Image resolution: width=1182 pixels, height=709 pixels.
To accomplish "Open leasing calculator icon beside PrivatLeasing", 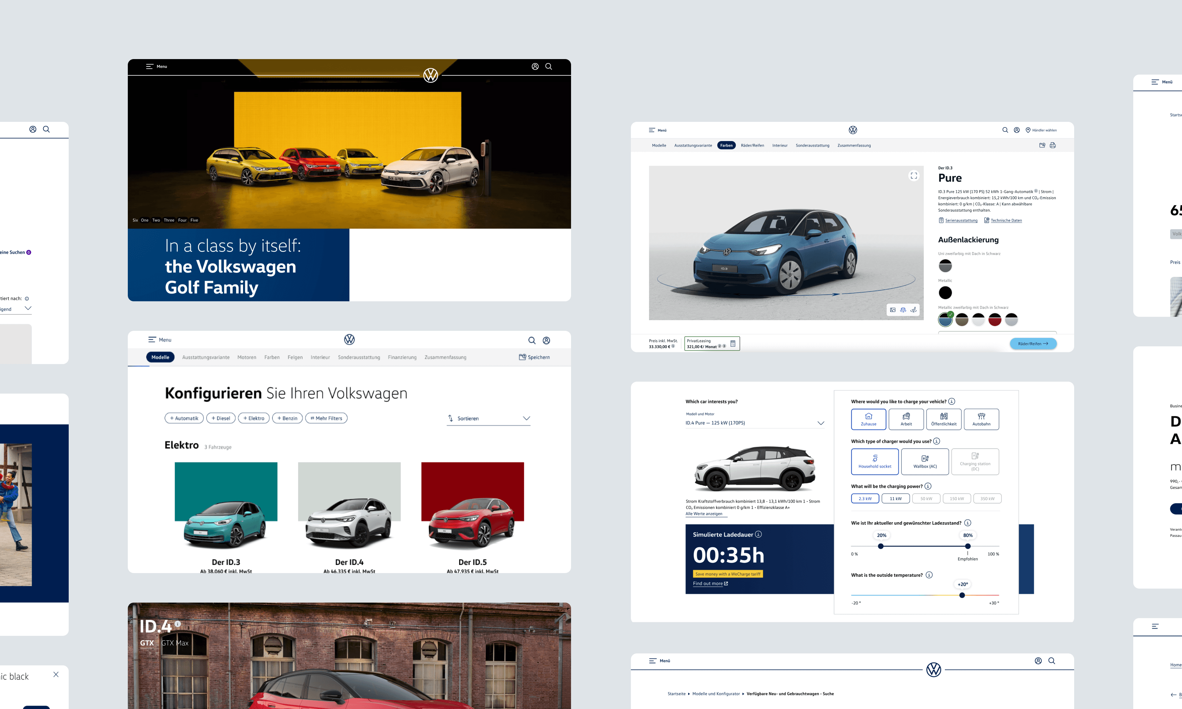I will coord(733,343).
